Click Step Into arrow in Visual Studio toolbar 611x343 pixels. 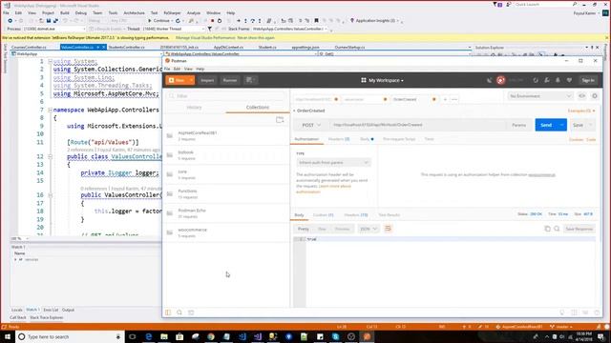[x=245, y=21]
